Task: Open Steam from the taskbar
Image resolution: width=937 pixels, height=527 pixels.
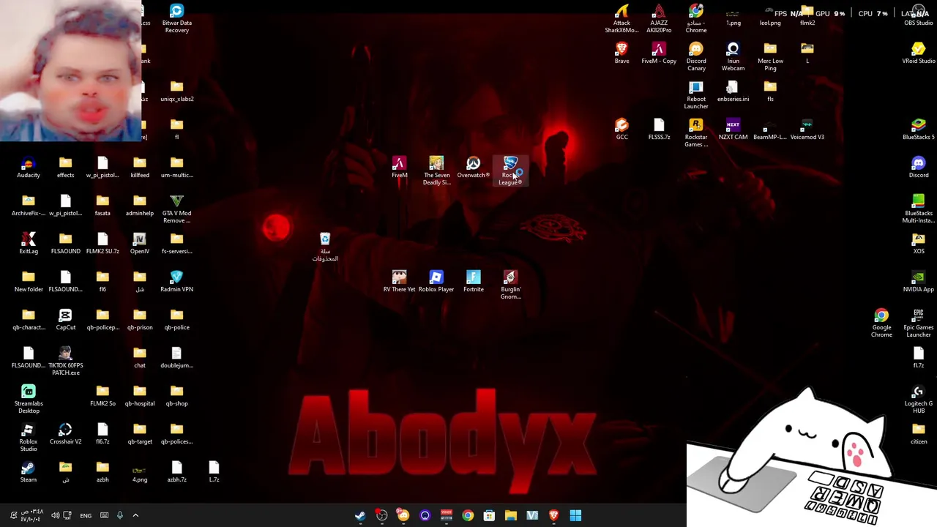Action: point(360,515)
